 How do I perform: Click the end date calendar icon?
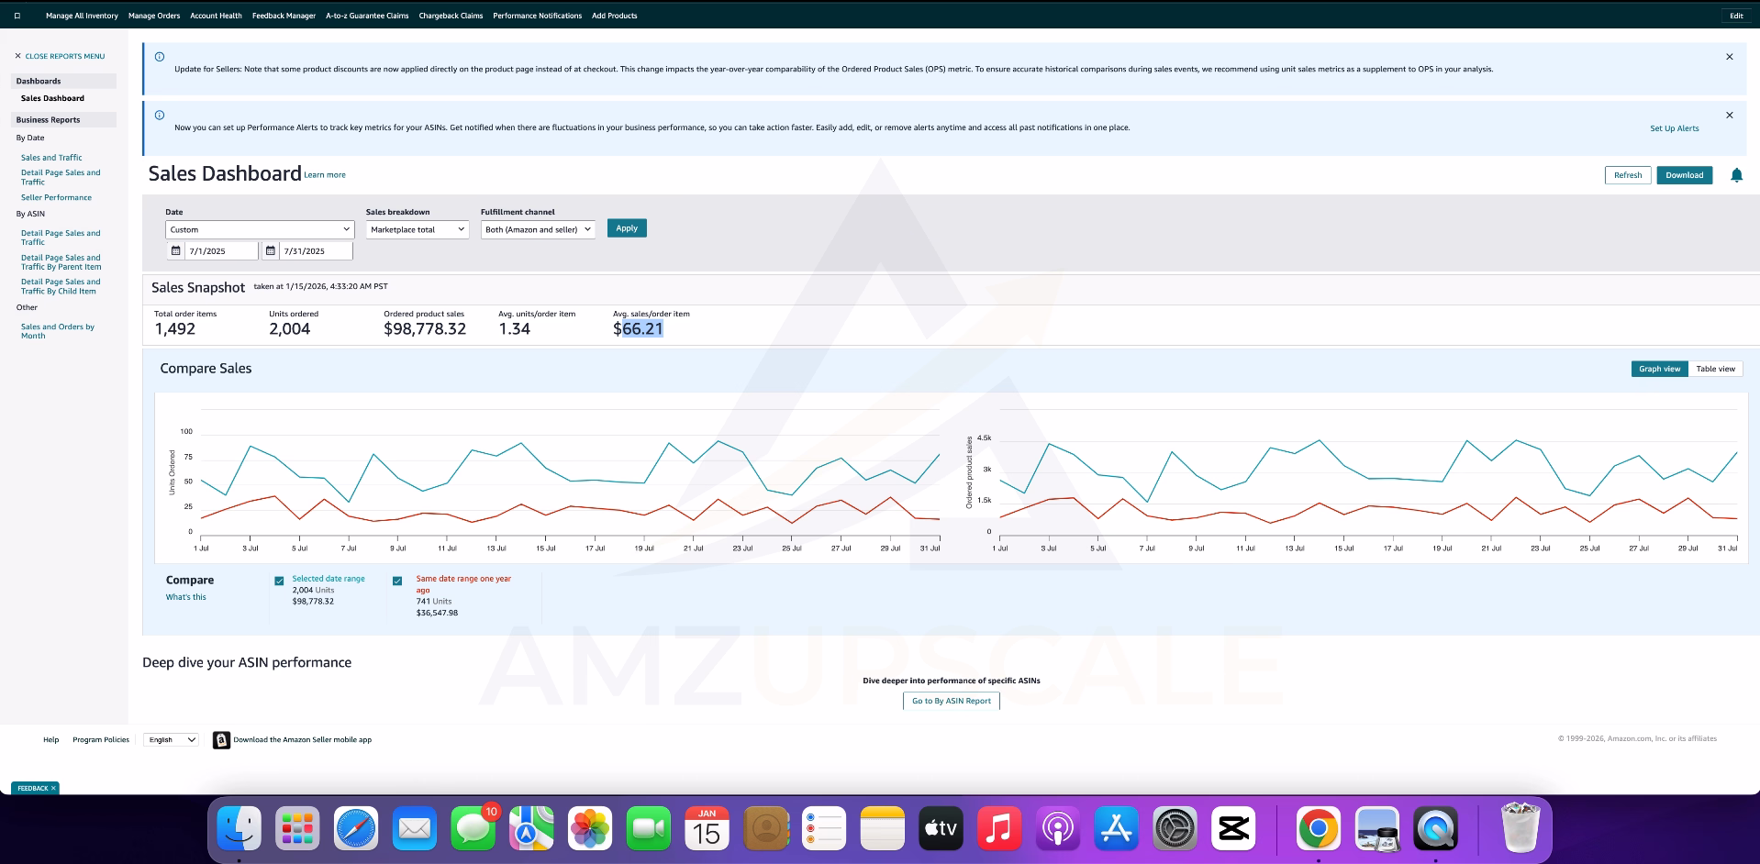coord(271,250)
